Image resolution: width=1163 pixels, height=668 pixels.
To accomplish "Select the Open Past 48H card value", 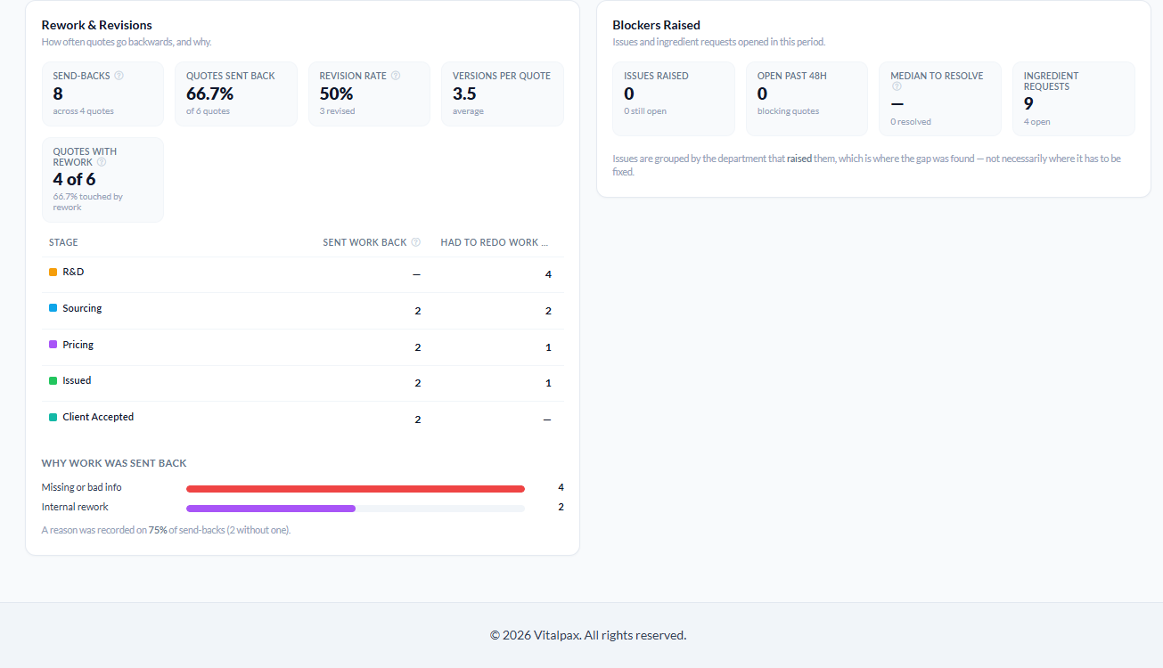I will [x=762, y=94].
